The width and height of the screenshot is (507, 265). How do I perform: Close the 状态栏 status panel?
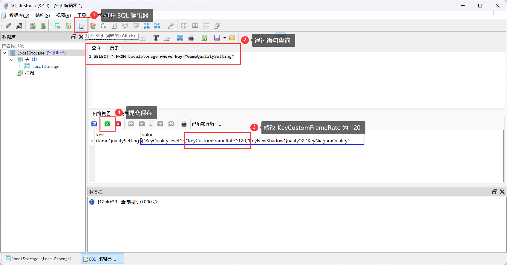[x=502, y=191]
